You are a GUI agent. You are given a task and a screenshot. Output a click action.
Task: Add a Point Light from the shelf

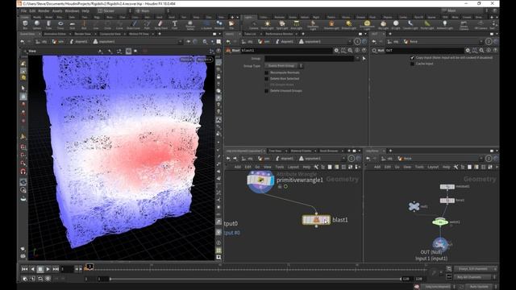[x=267, y=24]
